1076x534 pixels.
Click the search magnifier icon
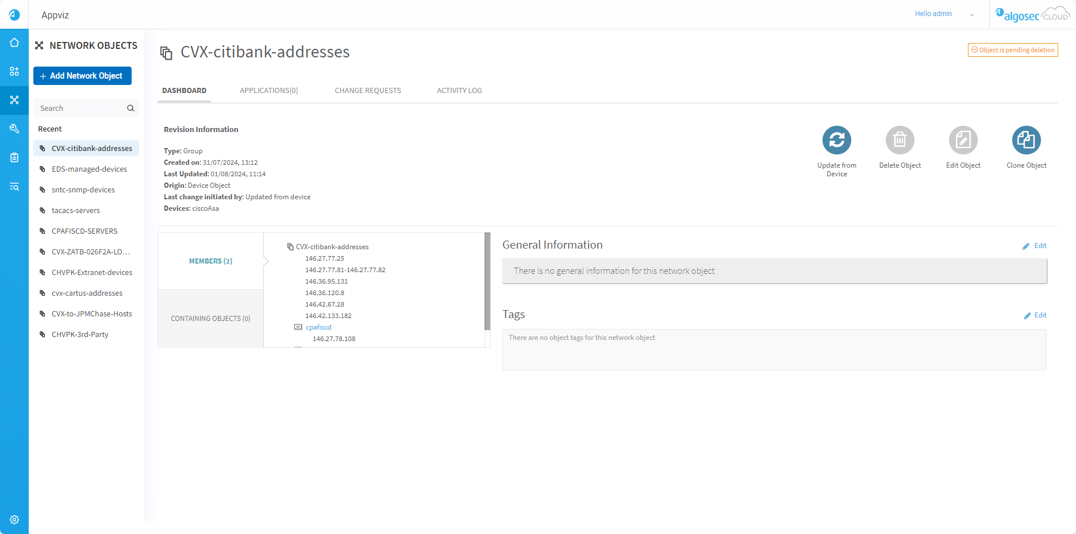pos(130,108)
